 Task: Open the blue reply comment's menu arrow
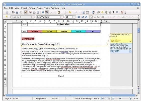(130, 52)
